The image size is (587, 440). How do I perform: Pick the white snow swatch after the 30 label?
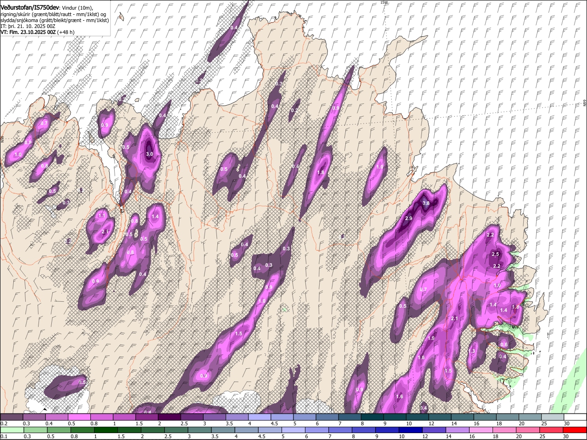(576, 417)
